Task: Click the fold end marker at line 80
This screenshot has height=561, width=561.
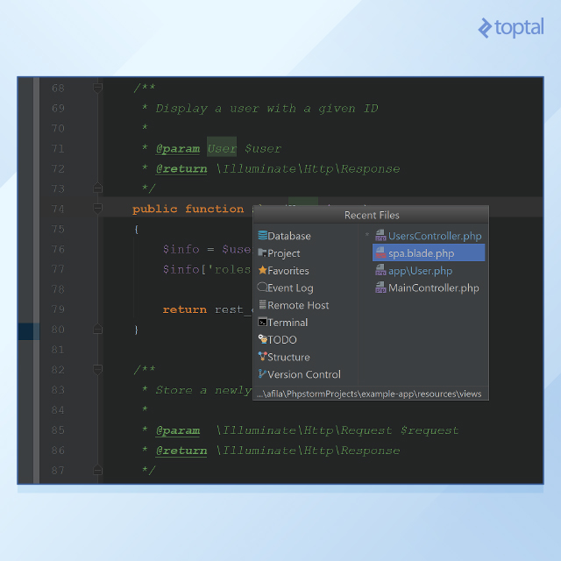Action: pyautogui.click(x=98, y=330)
